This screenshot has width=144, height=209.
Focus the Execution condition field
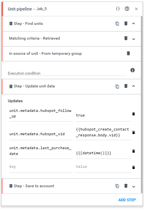(x=67, y=73)
